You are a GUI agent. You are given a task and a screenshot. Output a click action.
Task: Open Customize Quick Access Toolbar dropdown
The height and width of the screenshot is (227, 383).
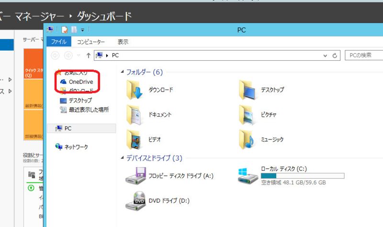(82, 30)
